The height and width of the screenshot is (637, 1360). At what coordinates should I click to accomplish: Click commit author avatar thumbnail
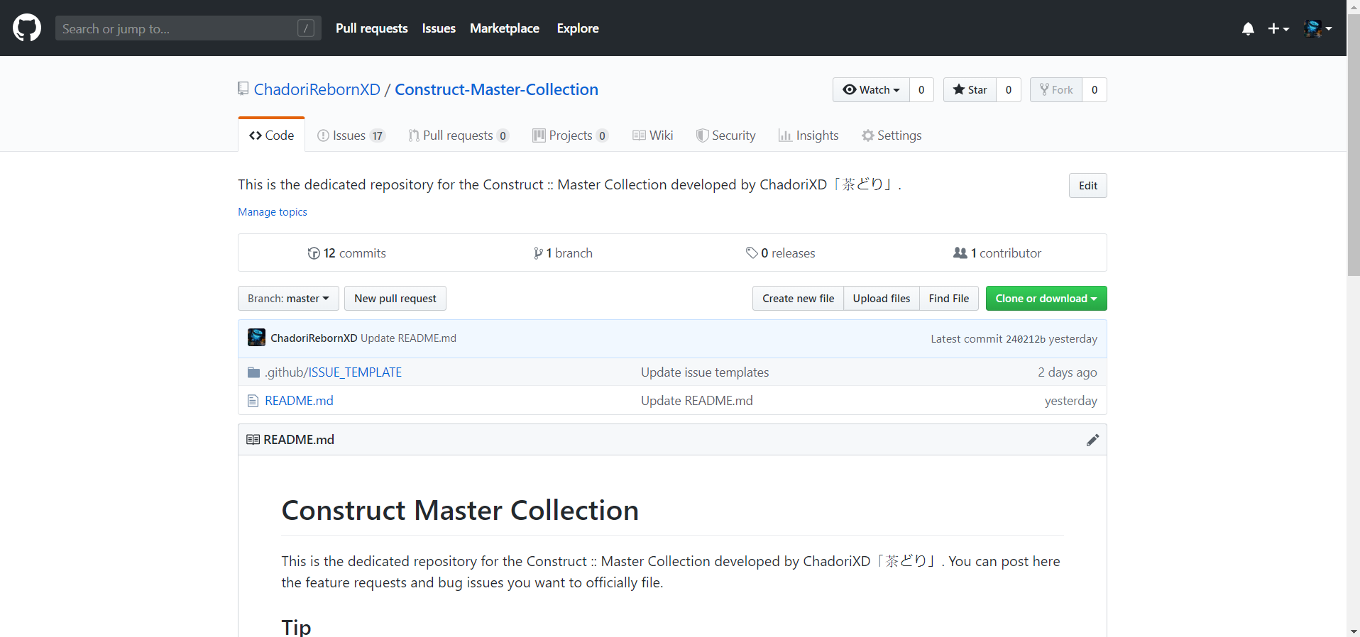click(x=256, y=338)
